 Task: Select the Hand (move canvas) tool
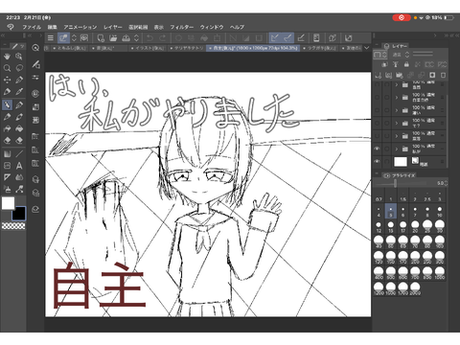[7, 57]
